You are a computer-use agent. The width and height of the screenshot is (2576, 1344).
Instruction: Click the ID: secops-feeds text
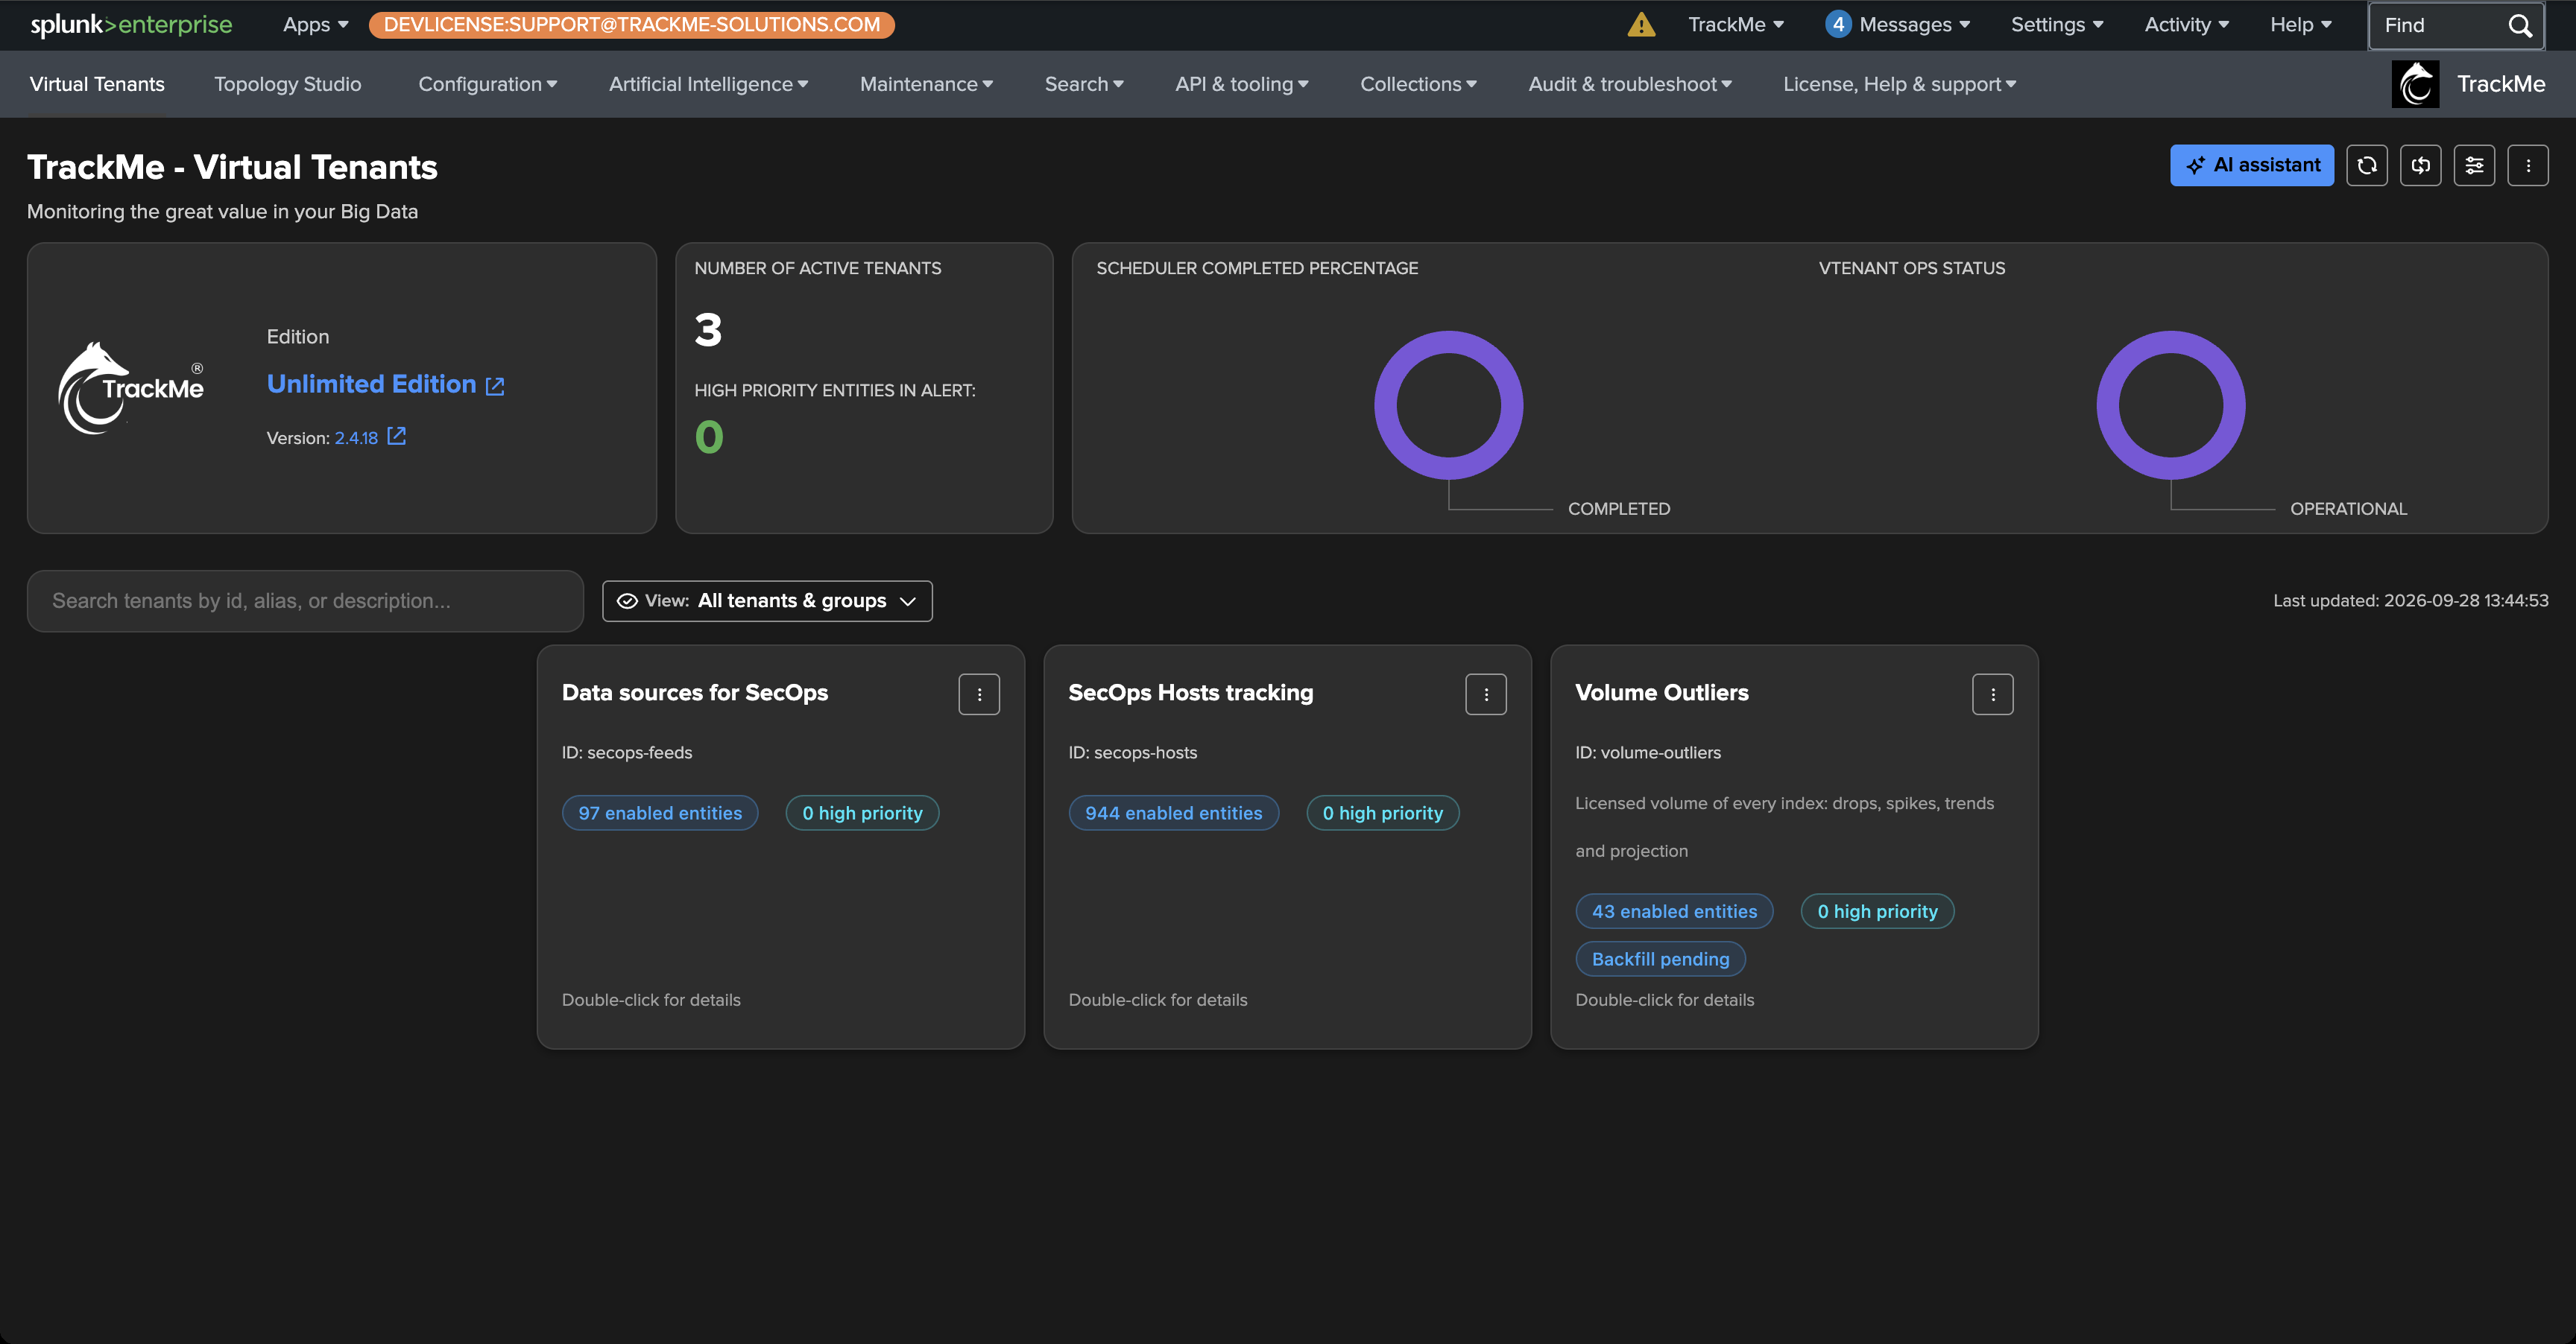[x=626, y=752]
